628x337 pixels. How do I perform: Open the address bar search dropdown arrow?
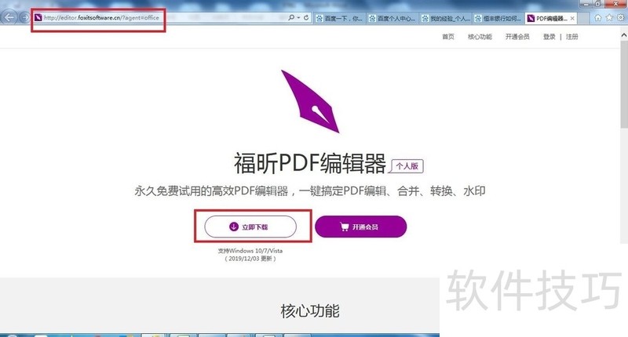(x=299, y=17)
